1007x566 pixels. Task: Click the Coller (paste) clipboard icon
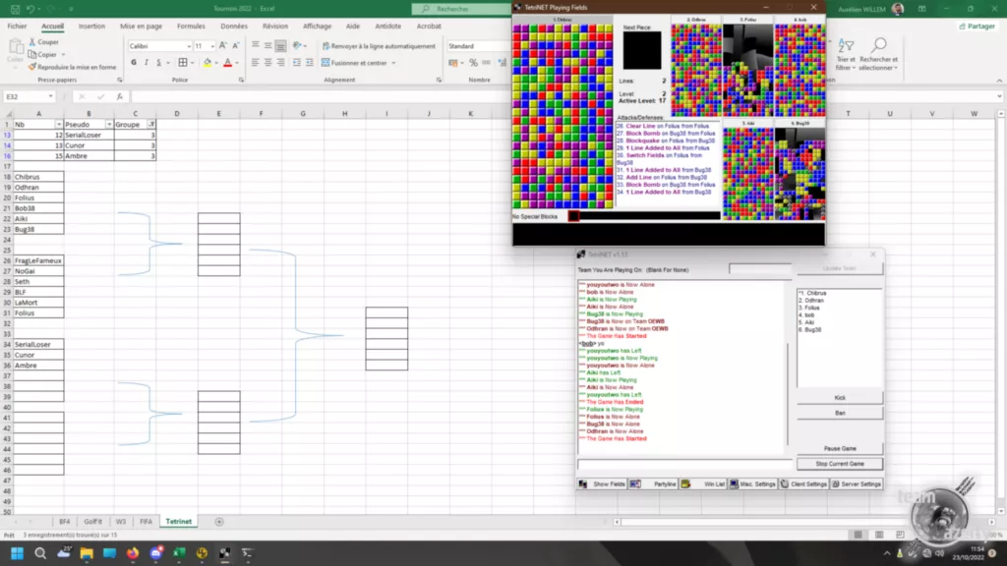coord(15,47)
